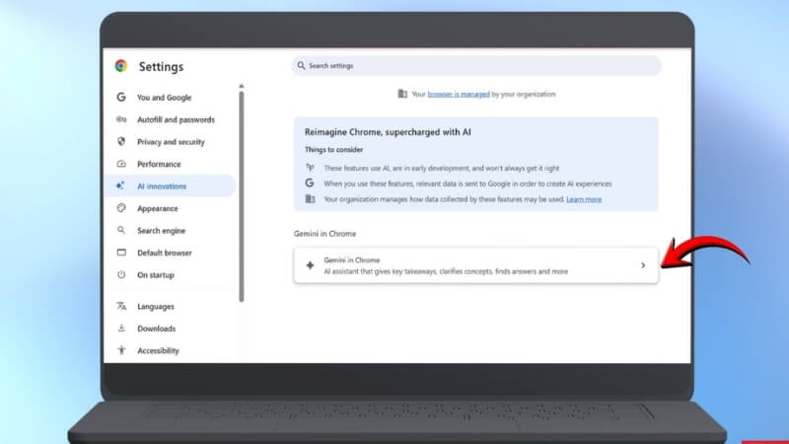Click the person icon for Accessibility

click(121, 350)
